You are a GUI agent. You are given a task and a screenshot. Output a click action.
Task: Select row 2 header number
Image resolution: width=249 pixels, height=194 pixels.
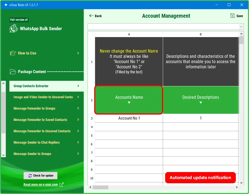(x=92, y=100)
